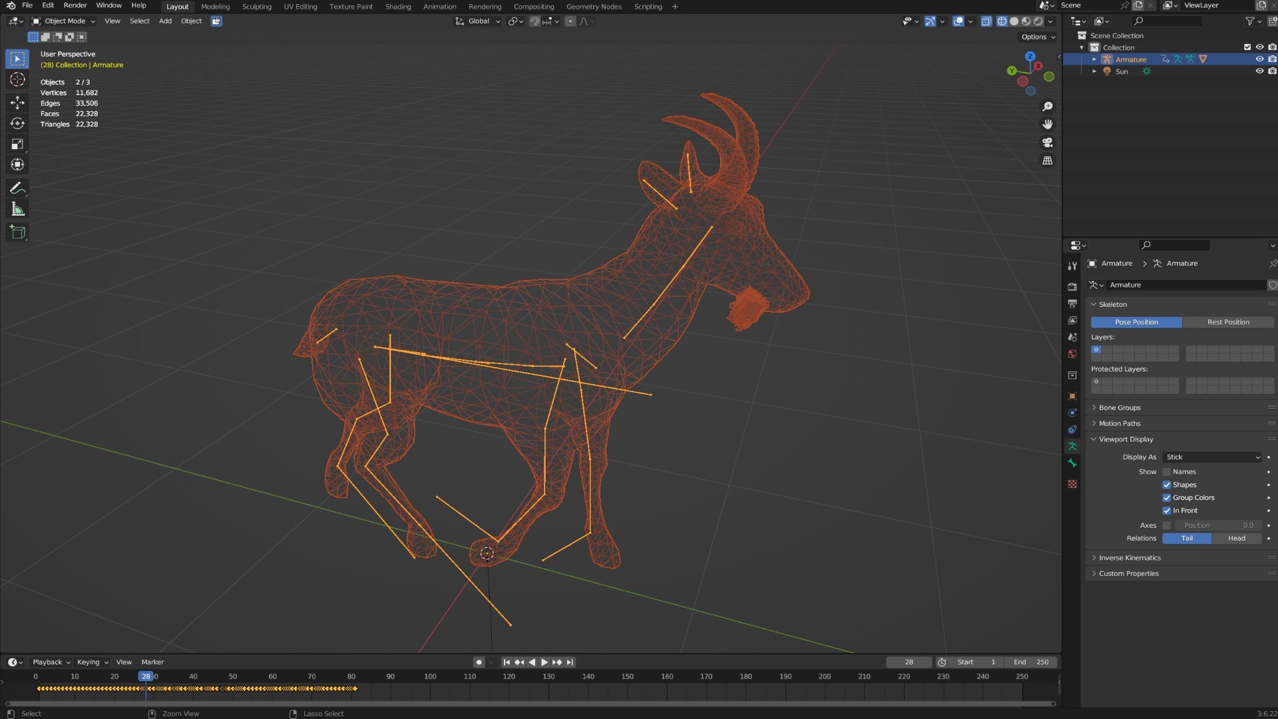Expand the Motion Paths panel
The width and height of the screenshot is (1278, 719).
[1120, 424]
